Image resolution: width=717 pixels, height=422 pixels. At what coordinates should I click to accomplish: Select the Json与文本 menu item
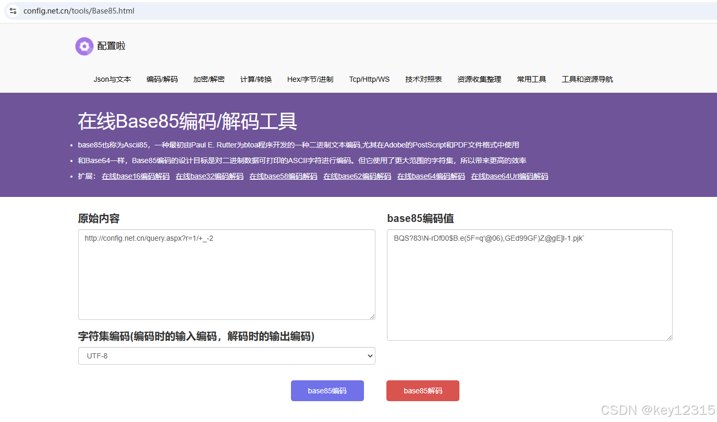[x=112, y=79]
